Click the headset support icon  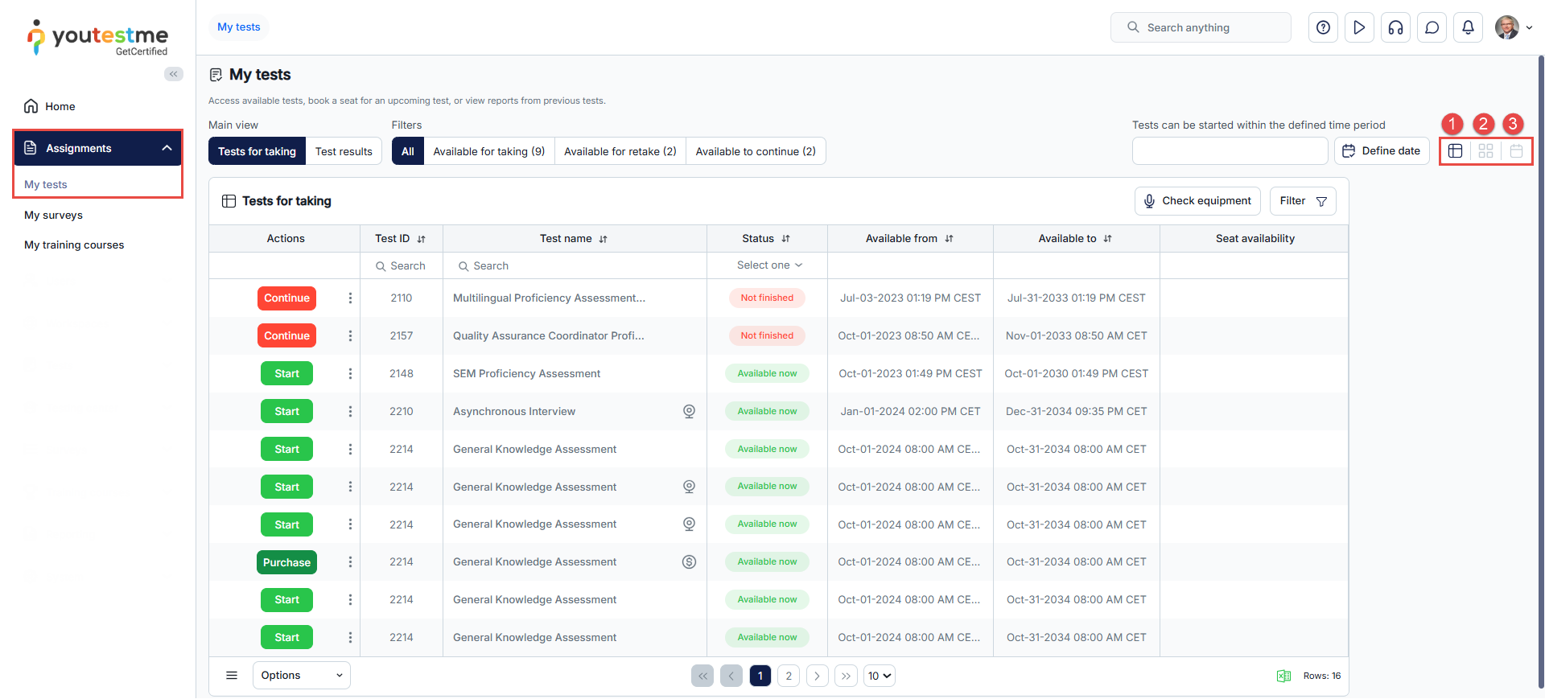1395,27
